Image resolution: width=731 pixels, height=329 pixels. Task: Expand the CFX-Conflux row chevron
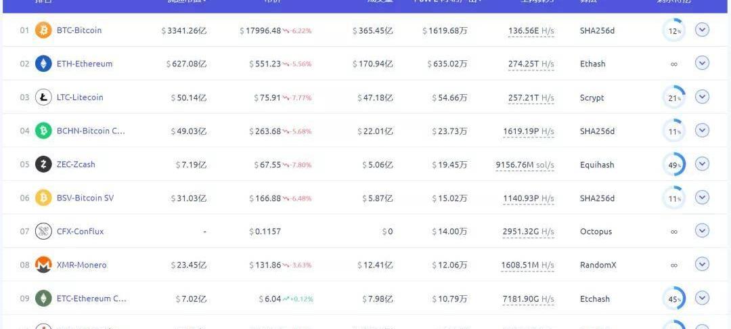702,231
